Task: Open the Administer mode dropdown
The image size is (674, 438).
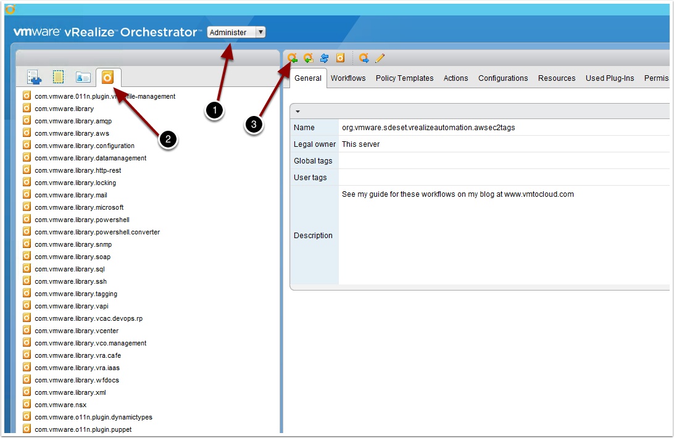Action: click(236, 32)
